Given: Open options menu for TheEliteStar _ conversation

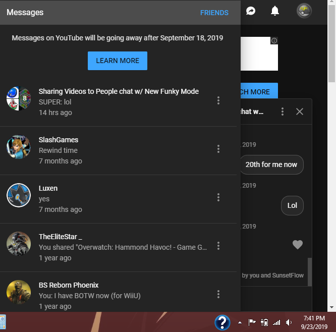Looking at the screenshot, I should pyautogui.click(x=218, y=246).
